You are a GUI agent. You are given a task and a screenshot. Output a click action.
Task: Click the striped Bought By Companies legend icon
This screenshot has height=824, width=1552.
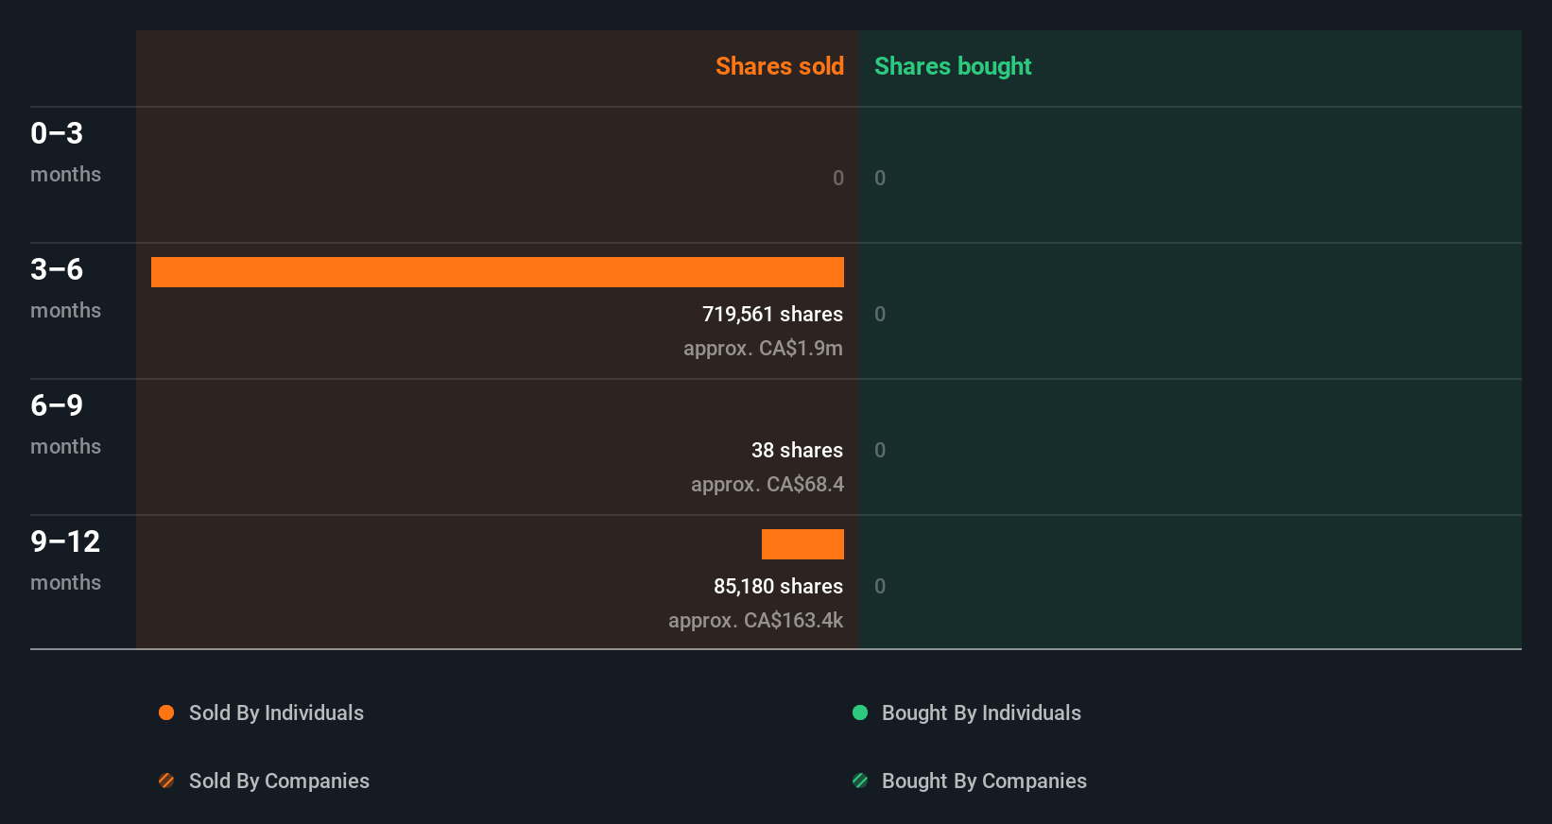click(x=860, y=781)
